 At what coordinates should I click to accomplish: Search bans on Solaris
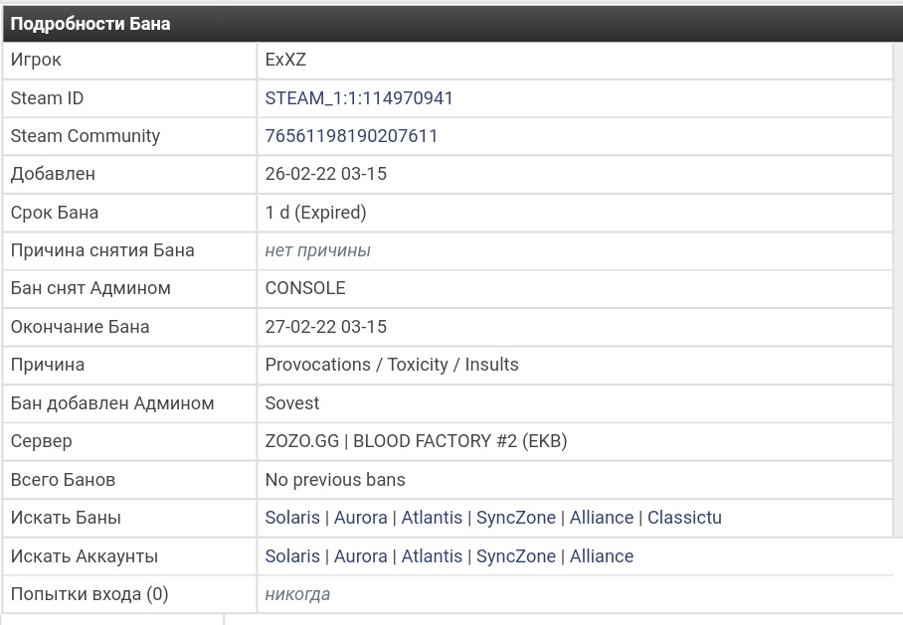coord(292,518)
